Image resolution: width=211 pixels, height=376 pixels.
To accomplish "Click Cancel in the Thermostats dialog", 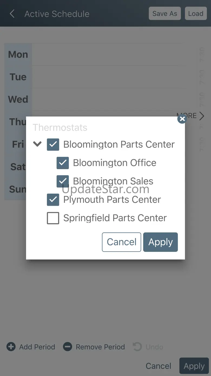I will [x=121, y=242].
